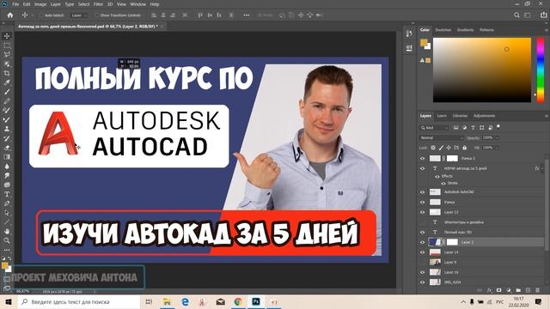Switch to the Gradients tab
550x309 pixels.
[466, 30]
